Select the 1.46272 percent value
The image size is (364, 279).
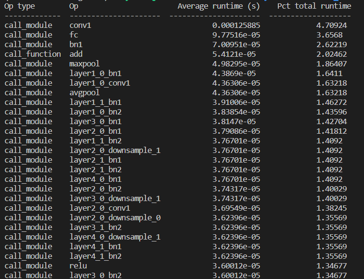331,102
